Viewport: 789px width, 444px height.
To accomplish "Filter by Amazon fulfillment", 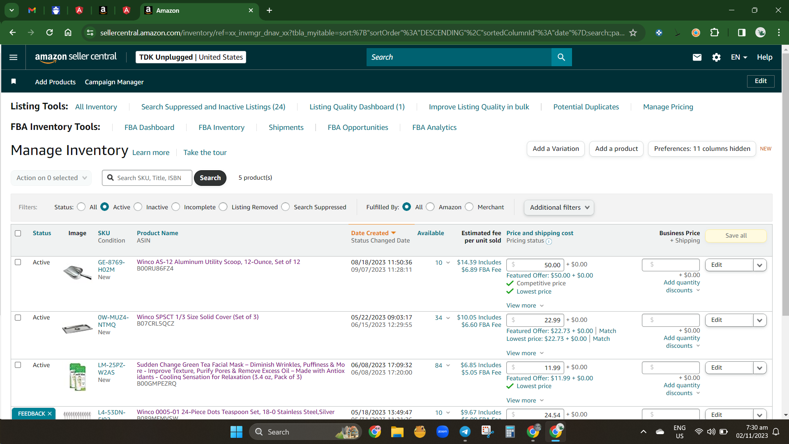I will tap(430, 207).
